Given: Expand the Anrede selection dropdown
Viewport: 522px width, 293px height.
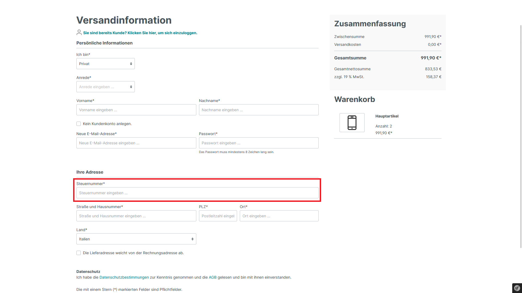Looking at the screenshot, I should click(x=105, y=87).
